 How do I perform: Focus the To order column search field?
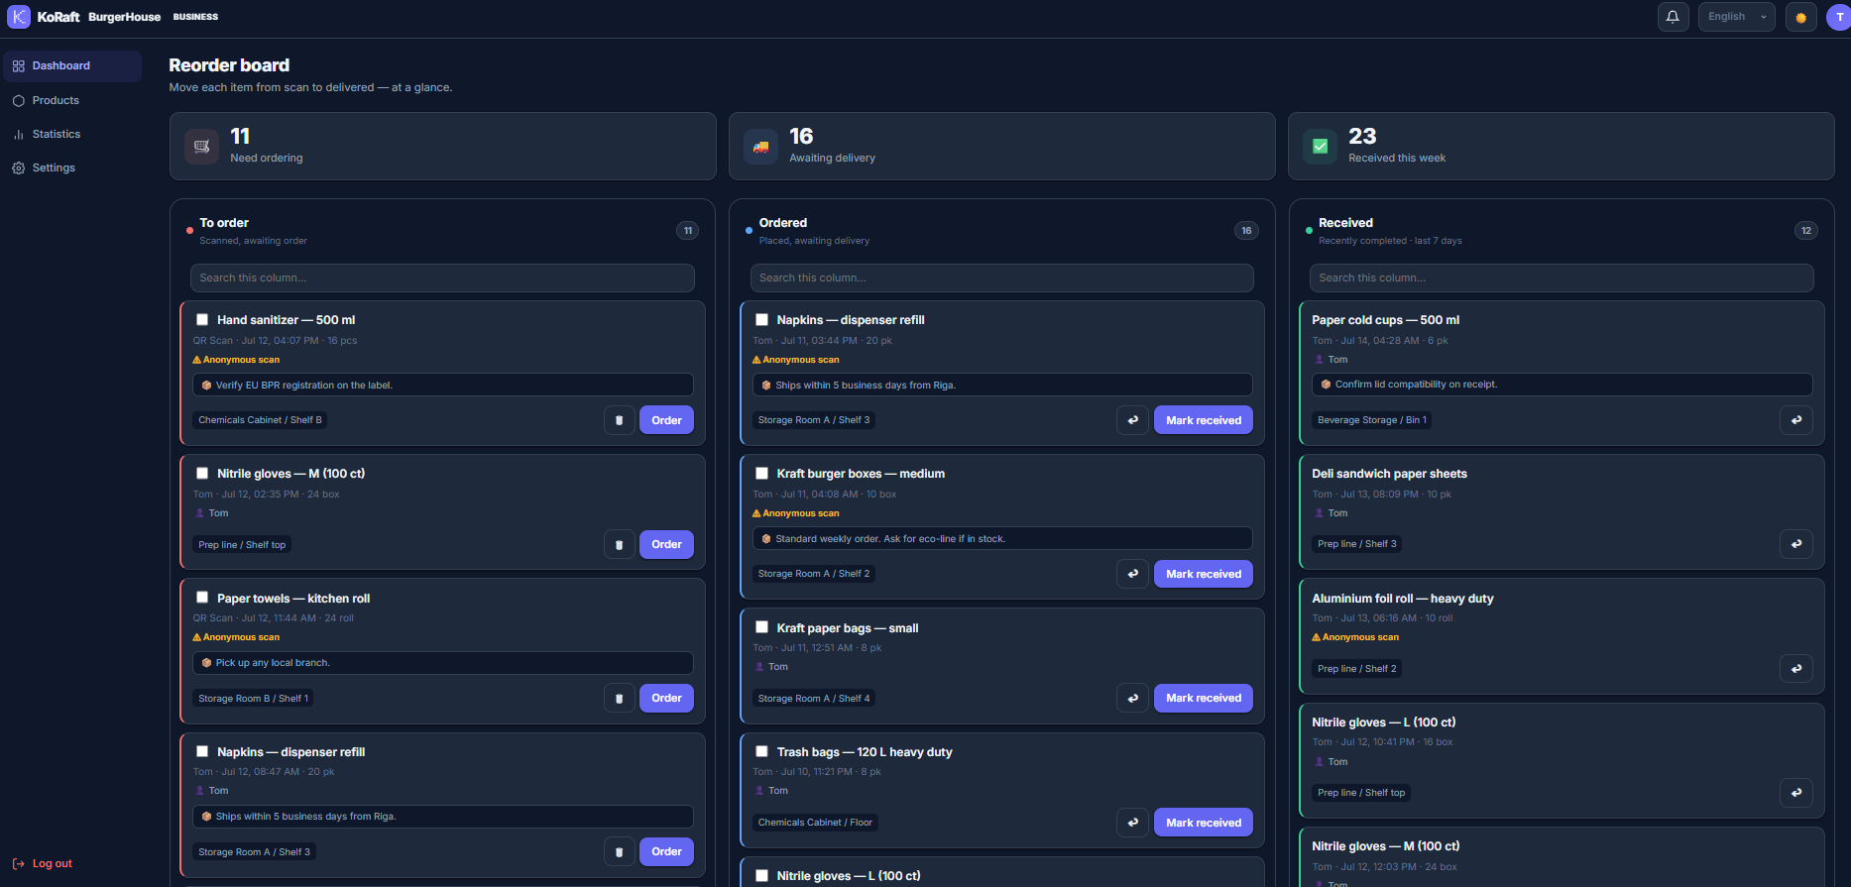coord(442,278)
